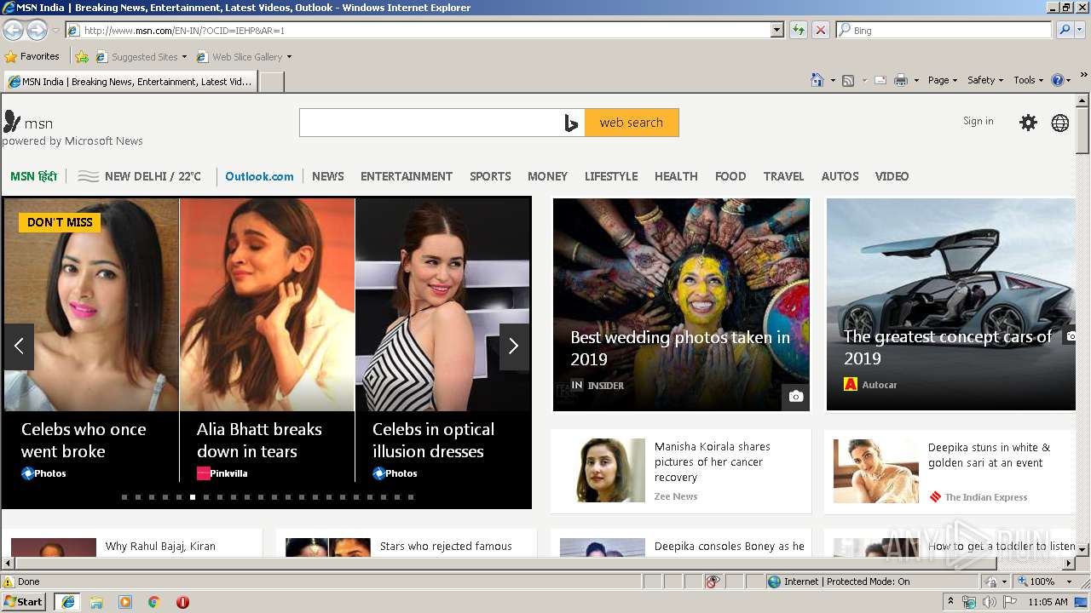Click the MSN butterfly logo
This screenshot has height=613, width=1091.
[12, 121]
